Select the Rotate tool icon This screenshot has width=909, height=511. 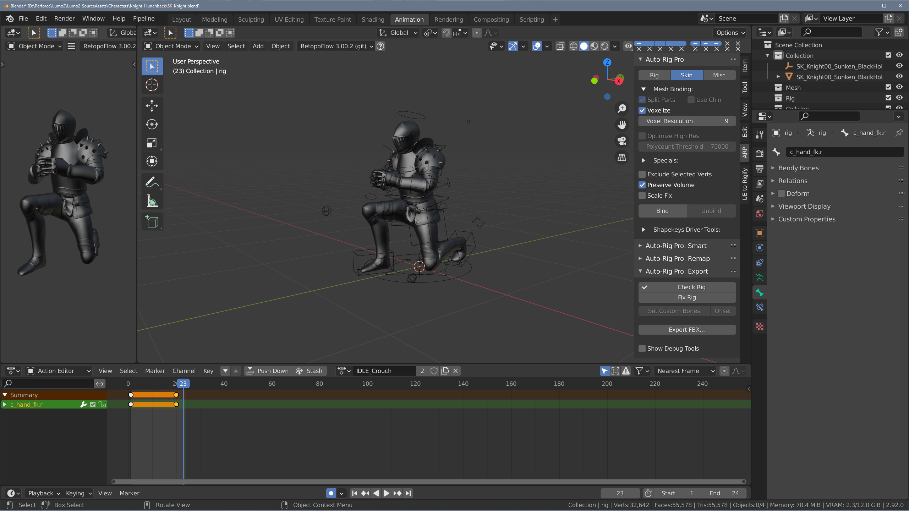152,124
